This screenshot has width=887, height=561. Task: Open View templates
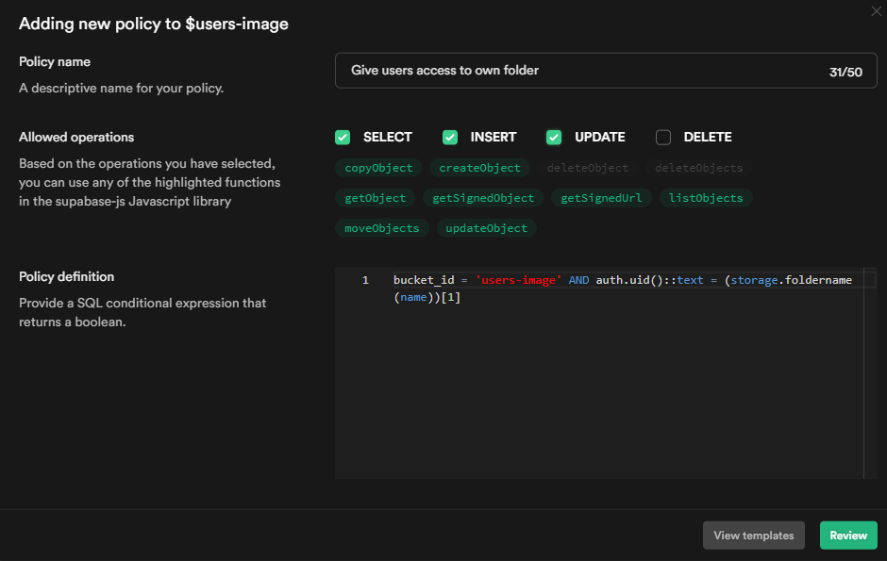pyautogui.click(x=753, y=536)
